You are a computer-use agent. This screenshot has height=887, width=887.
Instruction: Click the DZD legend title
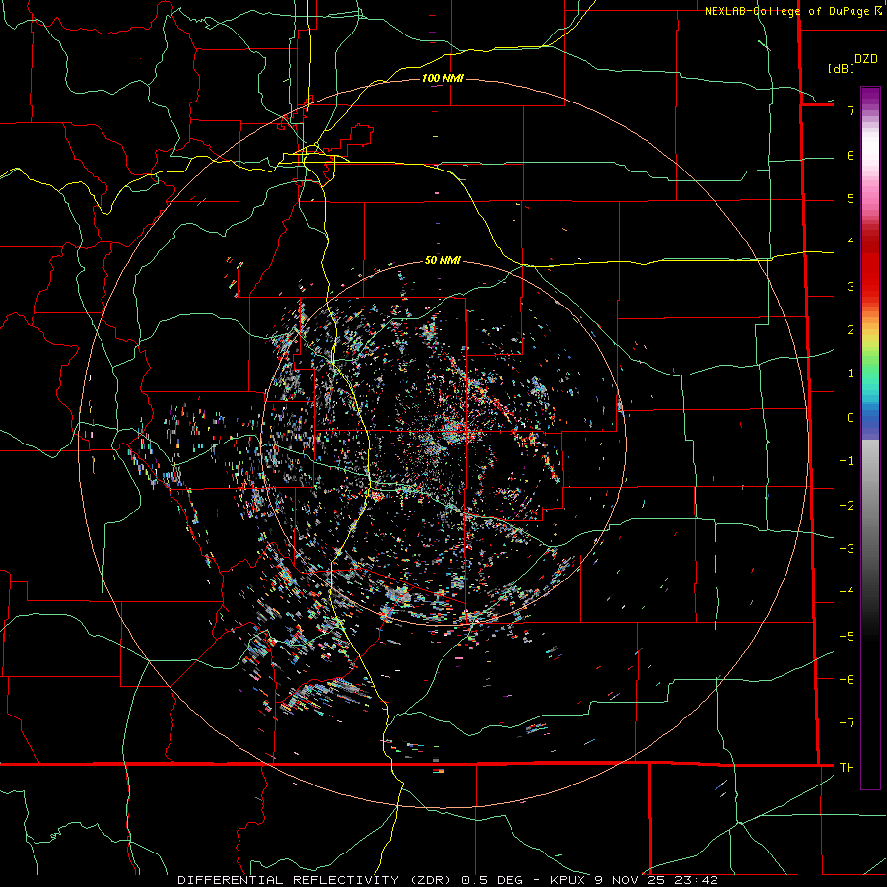click(x=865, y=59)
